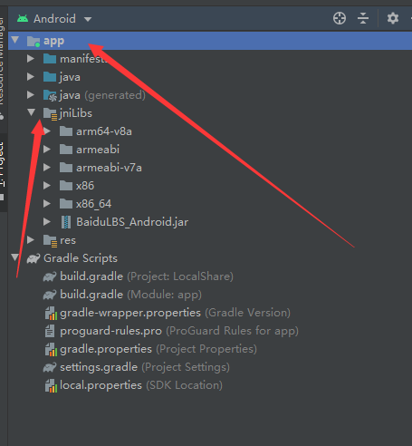
Task: Click the java (generated) folder icon
Action: tap(50, 95)
